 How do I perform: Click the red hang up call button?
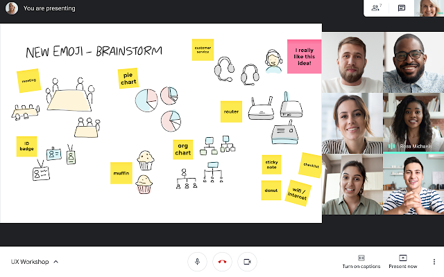tap(223, 261)
